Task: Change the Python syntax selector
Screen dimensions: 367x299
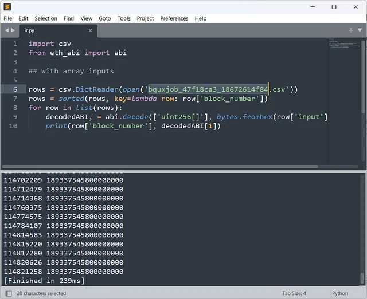Action: click(340, 293)
